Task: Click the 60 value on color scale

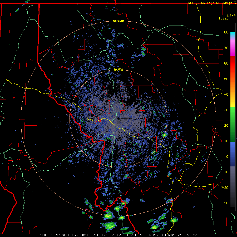Action: (226, 63)
